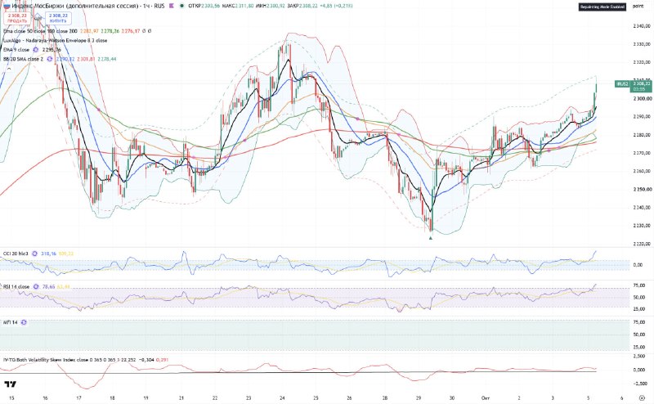Image resolution: width=654 pixels, height=404 pixels.
Task: Click the date 24 on the time axis
Action: point(282,397)
